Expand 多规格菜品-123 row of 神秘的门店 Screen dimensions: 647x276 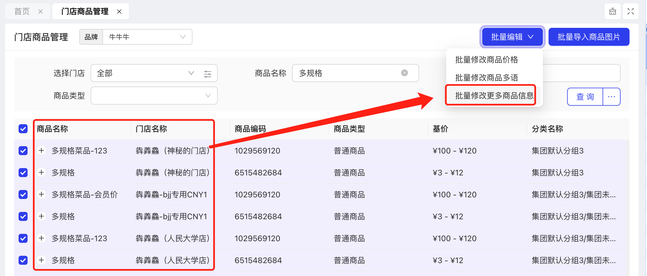click(41, 150)
